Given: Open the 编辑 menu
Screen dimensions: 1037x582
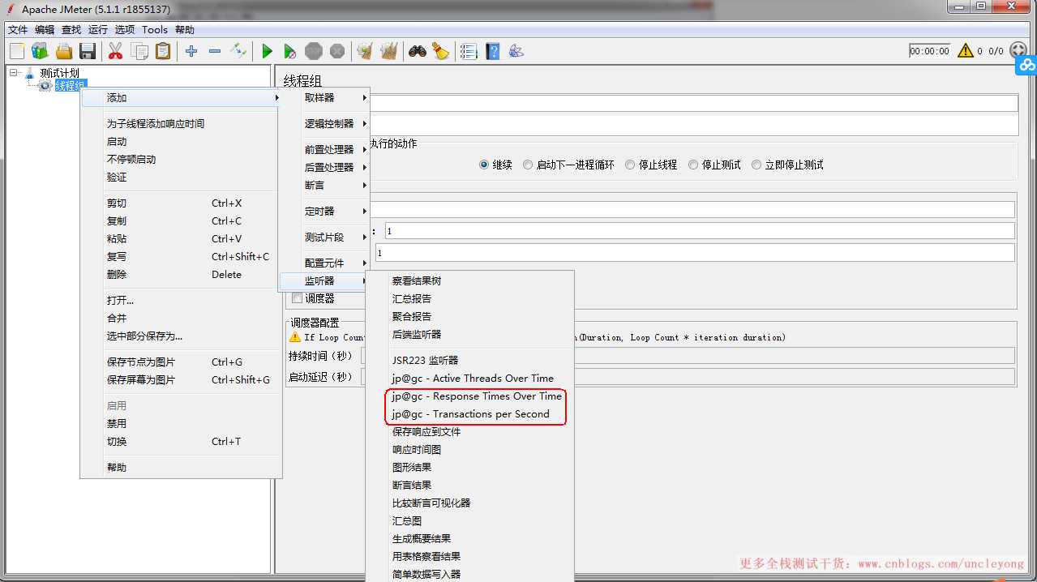Looking at the screenshot, I should tap(45, 29).
